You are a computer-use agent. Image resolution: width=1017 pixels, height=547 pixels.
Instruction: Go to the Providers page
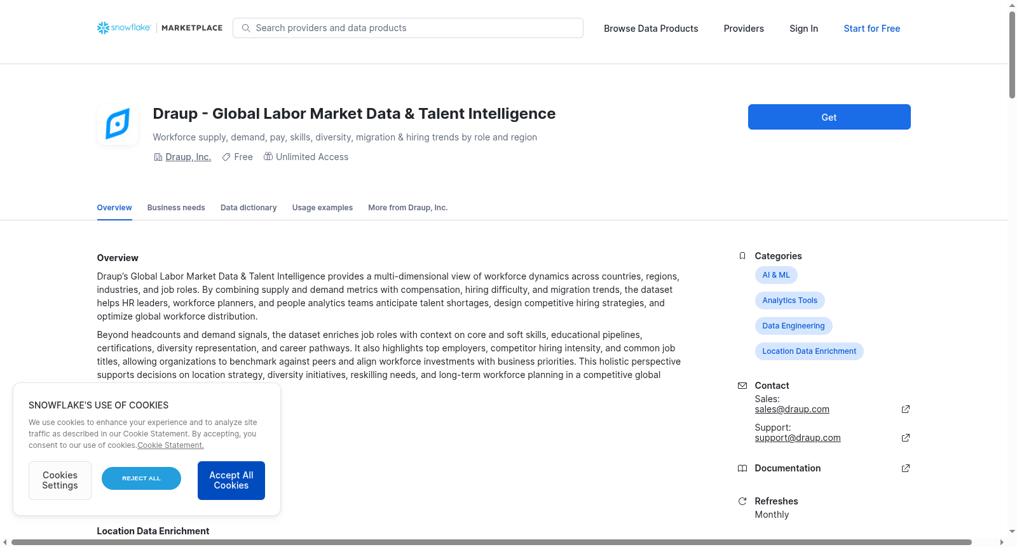tap(744, 29)
